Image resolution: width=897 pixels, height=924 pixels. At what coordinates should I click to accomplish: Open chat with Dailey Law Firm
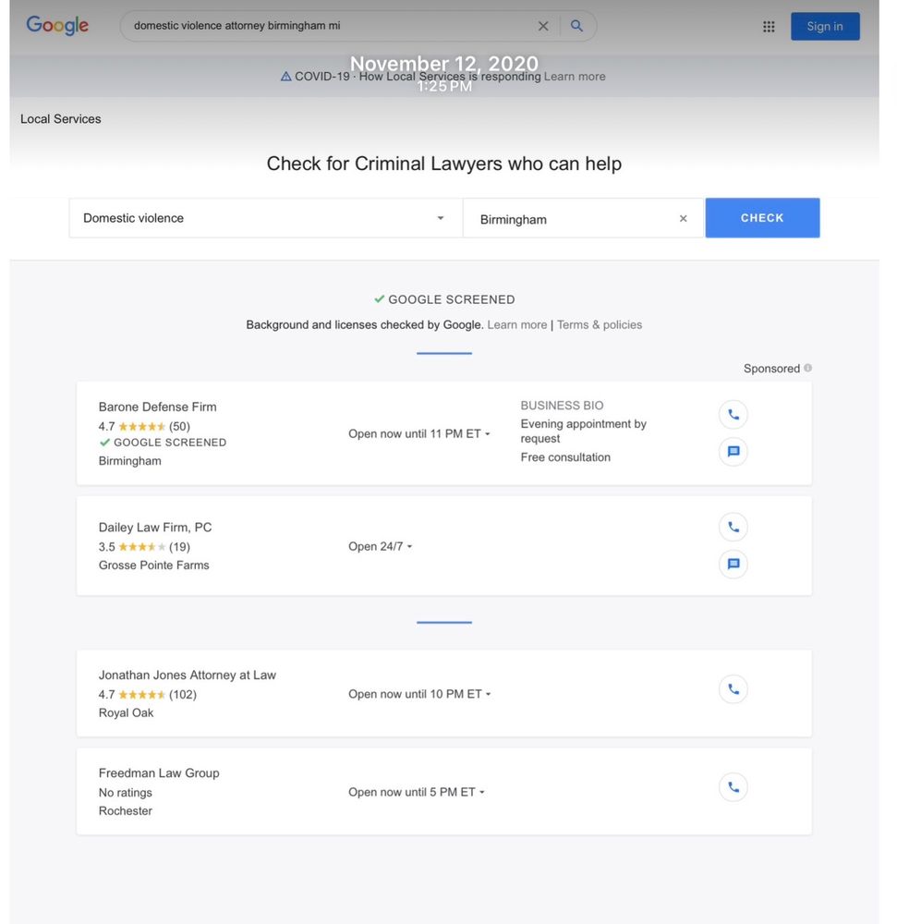point(733,564)
